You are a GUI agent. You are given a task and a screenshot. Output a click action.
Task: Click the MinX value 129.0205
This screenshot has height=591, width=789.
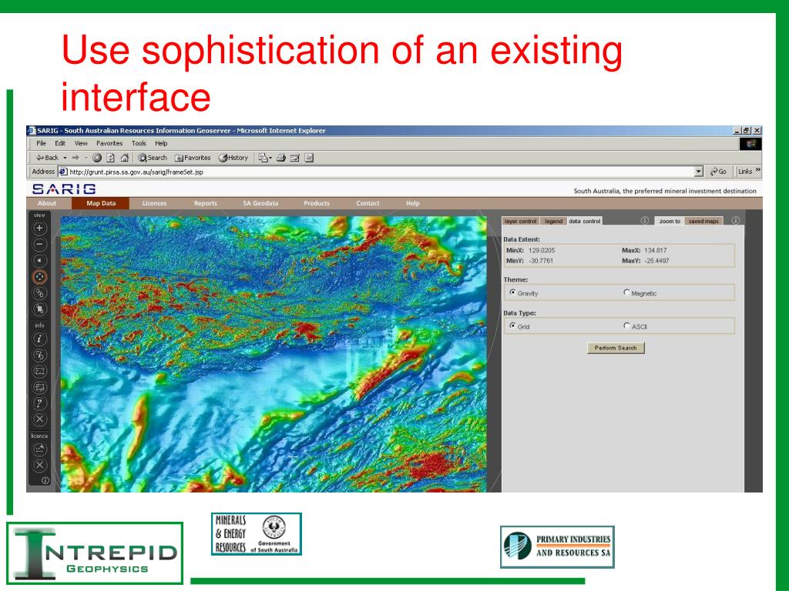pos(542,250)
